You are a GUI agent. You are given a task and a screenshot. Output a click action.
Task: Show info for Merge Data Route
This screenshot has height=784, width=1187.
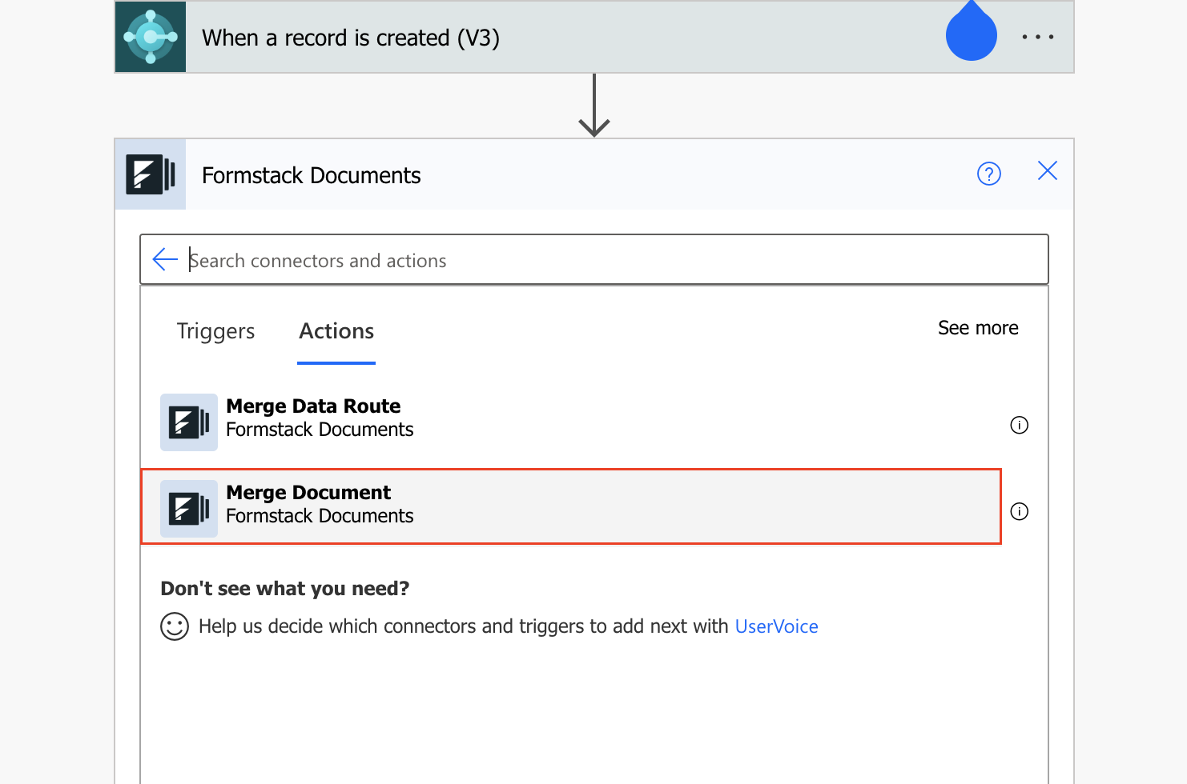[1019, 425]
